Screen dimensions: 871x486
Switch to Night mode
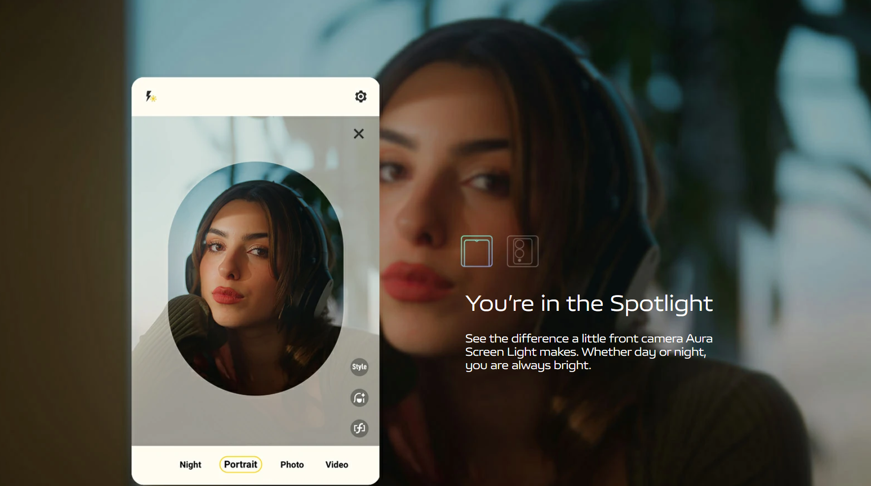[x=190, y=465]
